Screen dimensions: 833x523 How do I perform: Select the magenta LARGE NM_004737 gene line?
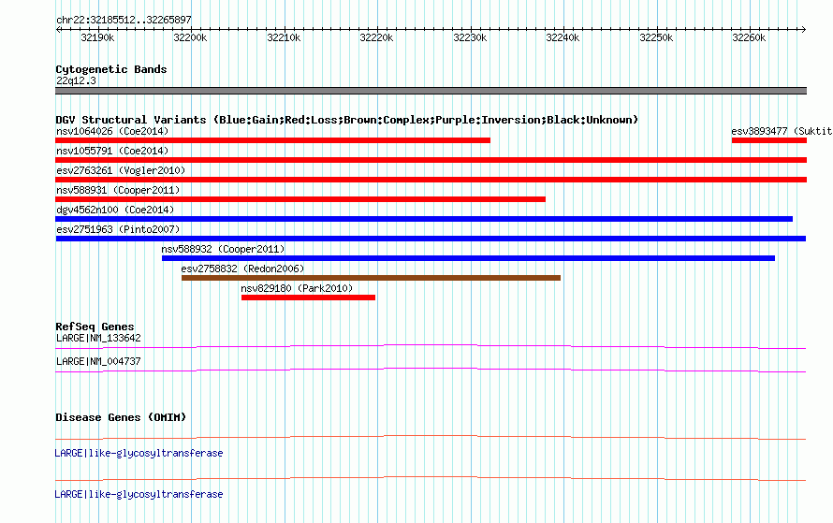431,370
